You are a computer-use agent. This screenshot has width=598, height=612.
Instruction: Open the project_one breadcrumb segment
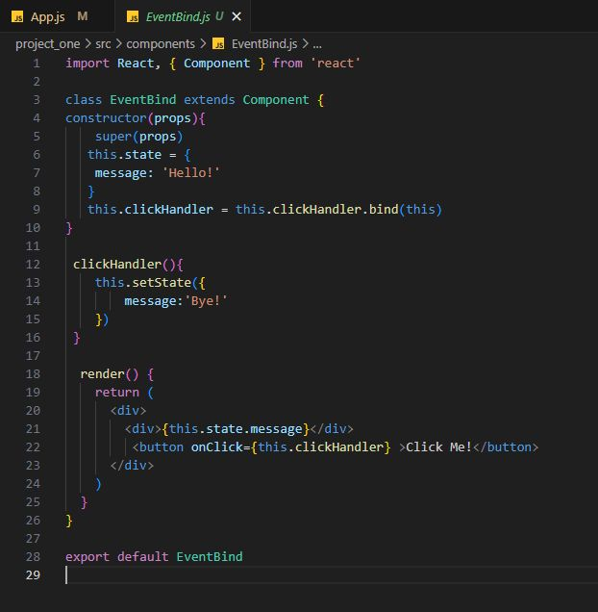(x=48, y=43)
